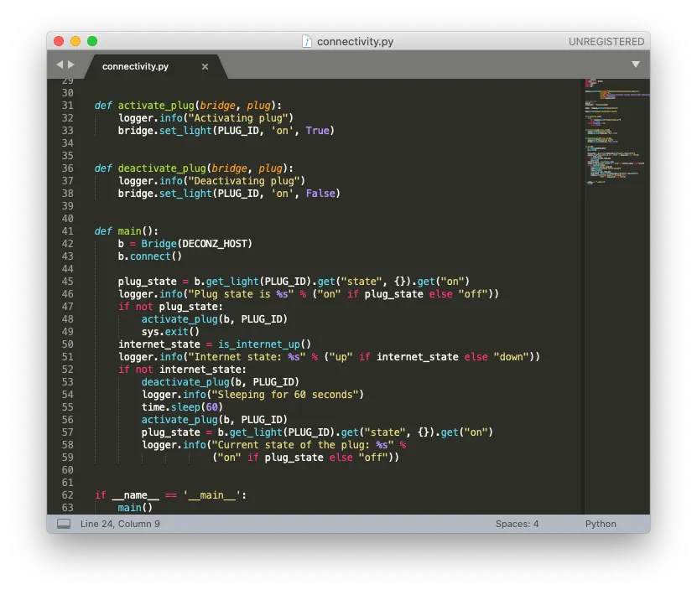Click 'if not internet_state:' on line 52
Image resolution: width=697 pixels, height=595 pixels.
point(182,370)
